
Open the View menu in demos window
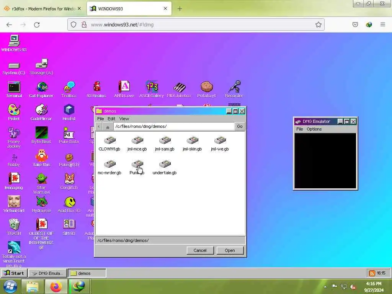tap(124, 119)
